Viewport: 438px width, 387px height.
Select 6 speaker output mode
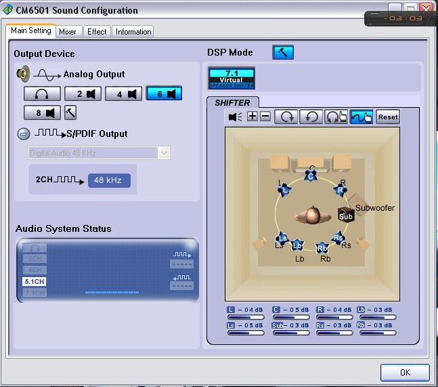coord(164,94)
